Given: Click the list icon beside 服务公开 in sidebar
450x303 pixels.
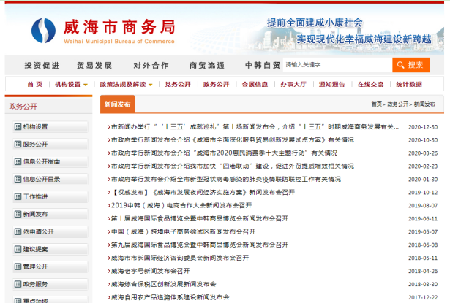Looking at the screenshot, I should 18,144.
